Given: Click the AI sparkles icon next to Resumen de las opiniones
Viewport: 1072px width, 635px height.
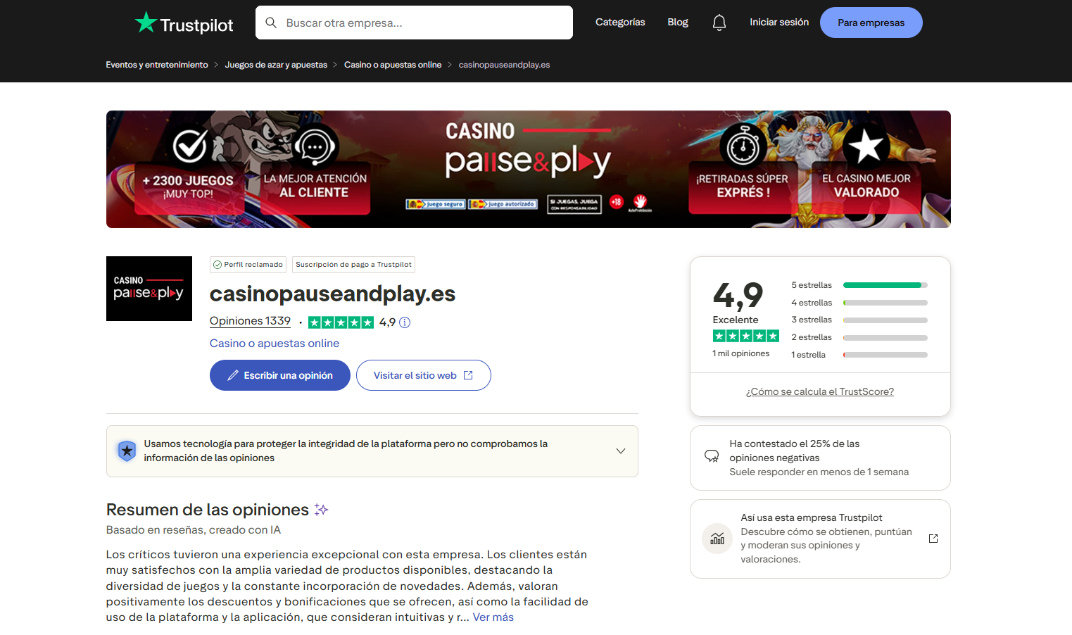Looking at the screenshot, I should (321, 509).
